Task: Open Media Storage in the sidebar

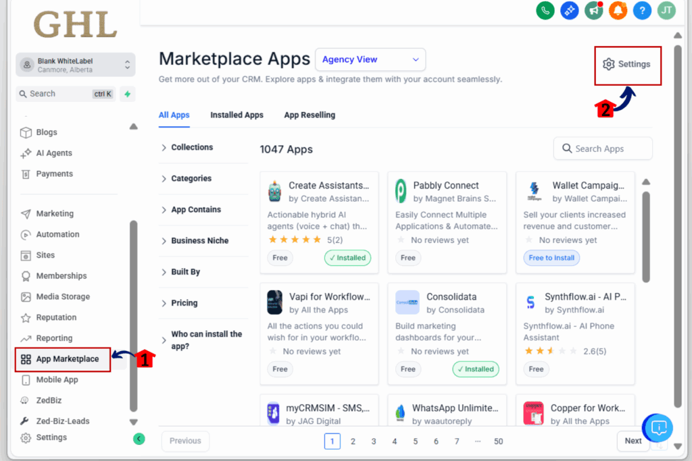Action: point(55,296)
